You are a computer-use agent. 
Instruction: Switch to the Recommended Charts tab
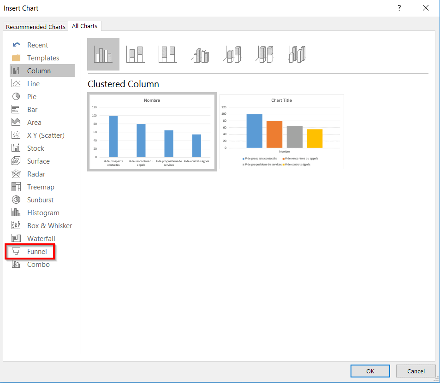36,27
